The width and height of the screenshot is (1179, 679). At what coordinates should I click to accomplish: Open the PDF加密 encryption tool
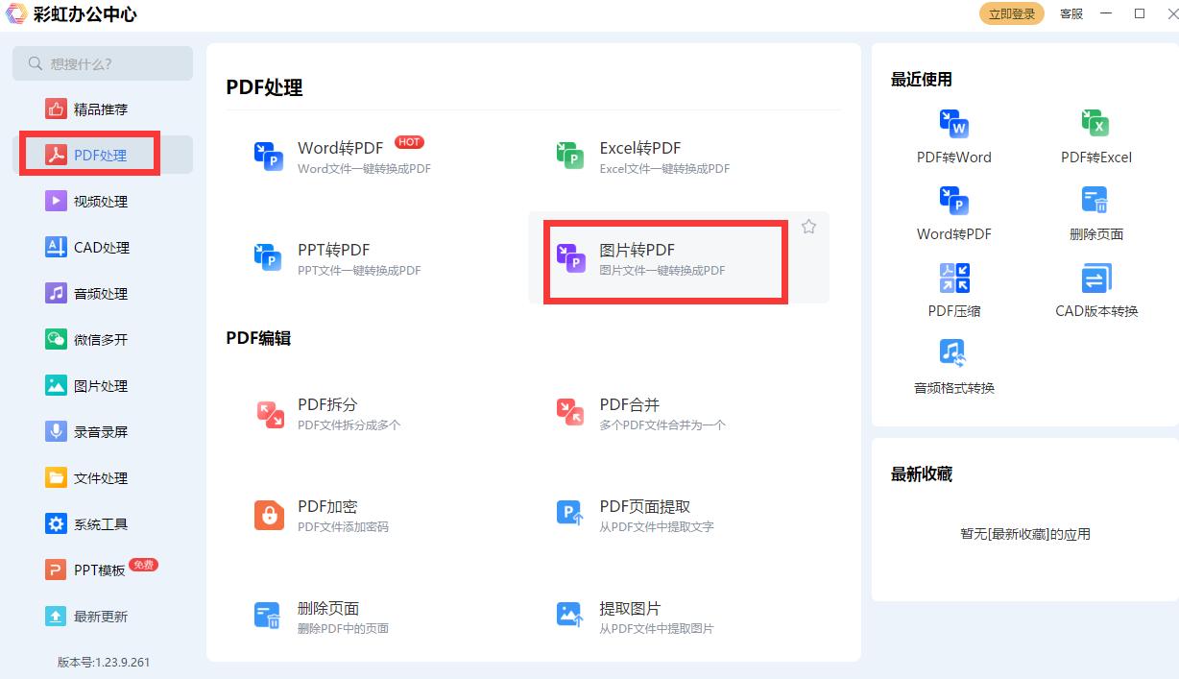(x=328, y=517)
